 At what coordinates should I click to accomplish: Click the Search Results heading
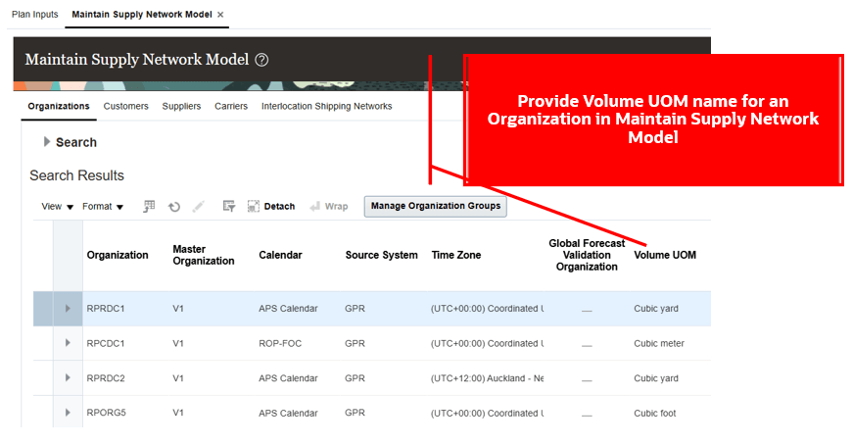tap(76, 175)
